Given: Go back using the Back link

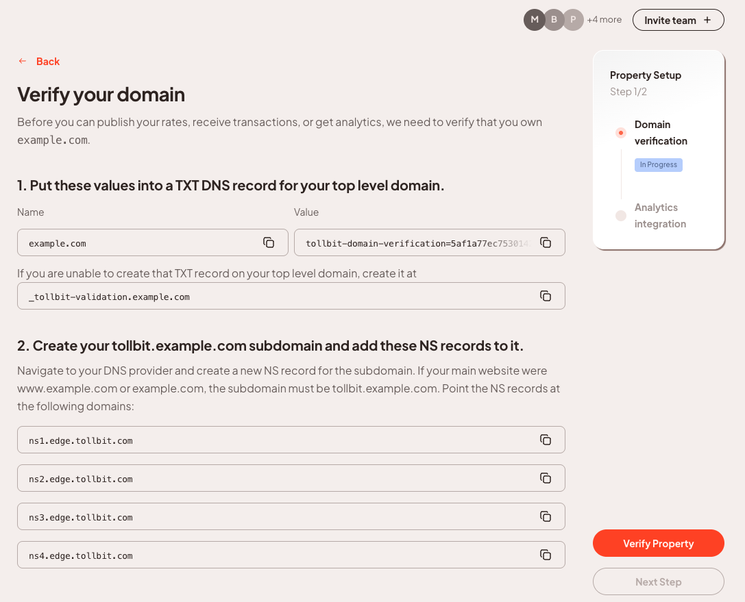Looking at the screenshot, I should tap(48, 61).
